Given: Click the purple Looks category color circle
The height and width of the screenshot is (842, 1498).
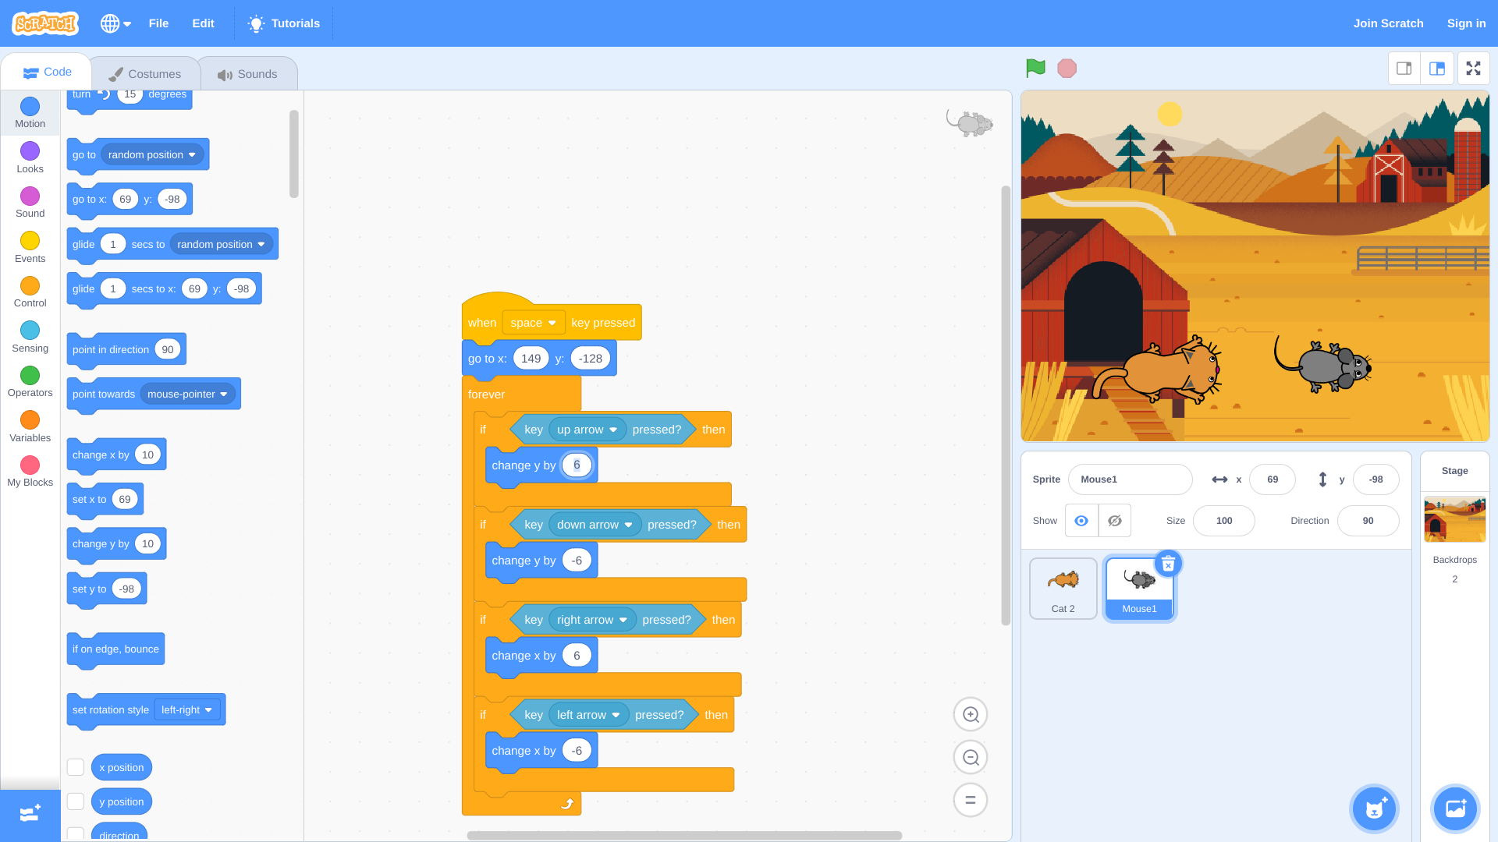Looking at the screenshot, I should (30, 150).
